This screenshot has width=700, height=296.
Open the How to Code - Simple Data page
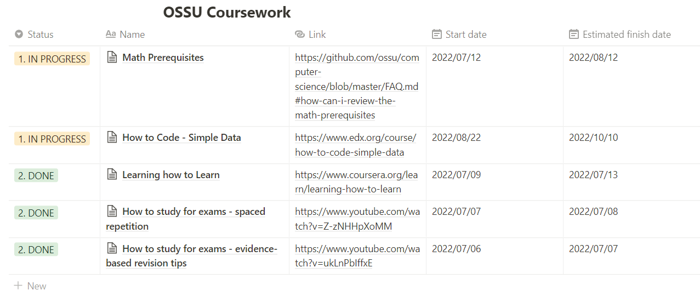181,138
